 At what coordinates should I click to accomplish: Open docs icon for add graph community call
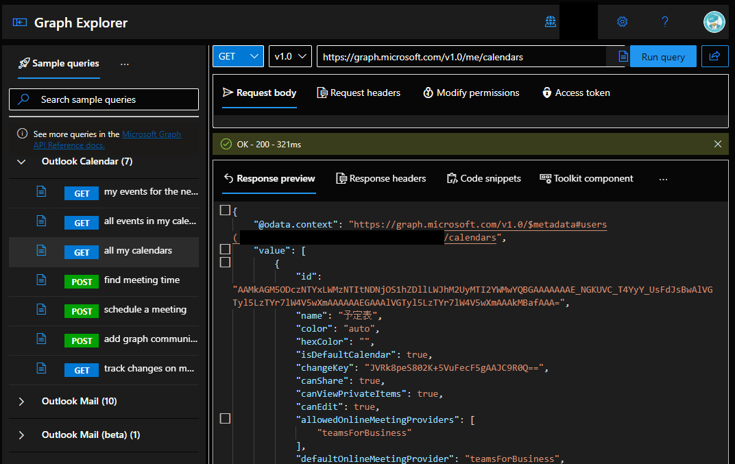[41, 339]
